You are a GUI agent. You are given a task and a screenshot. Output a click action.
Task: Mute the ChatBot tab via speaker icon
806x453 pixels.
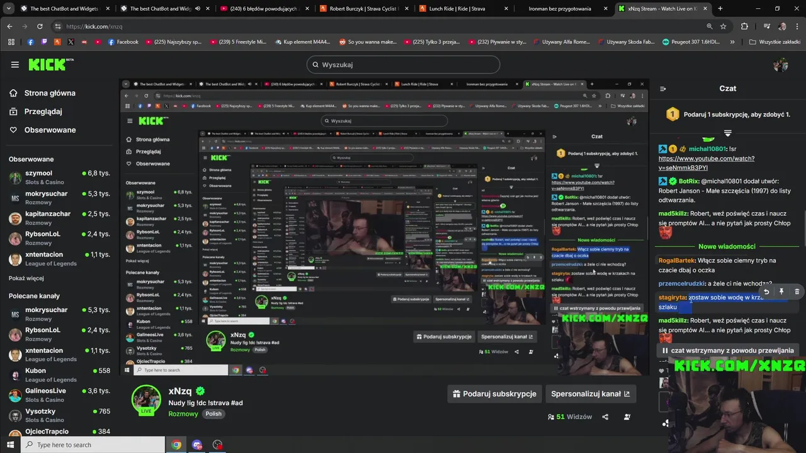coord(197,9)
